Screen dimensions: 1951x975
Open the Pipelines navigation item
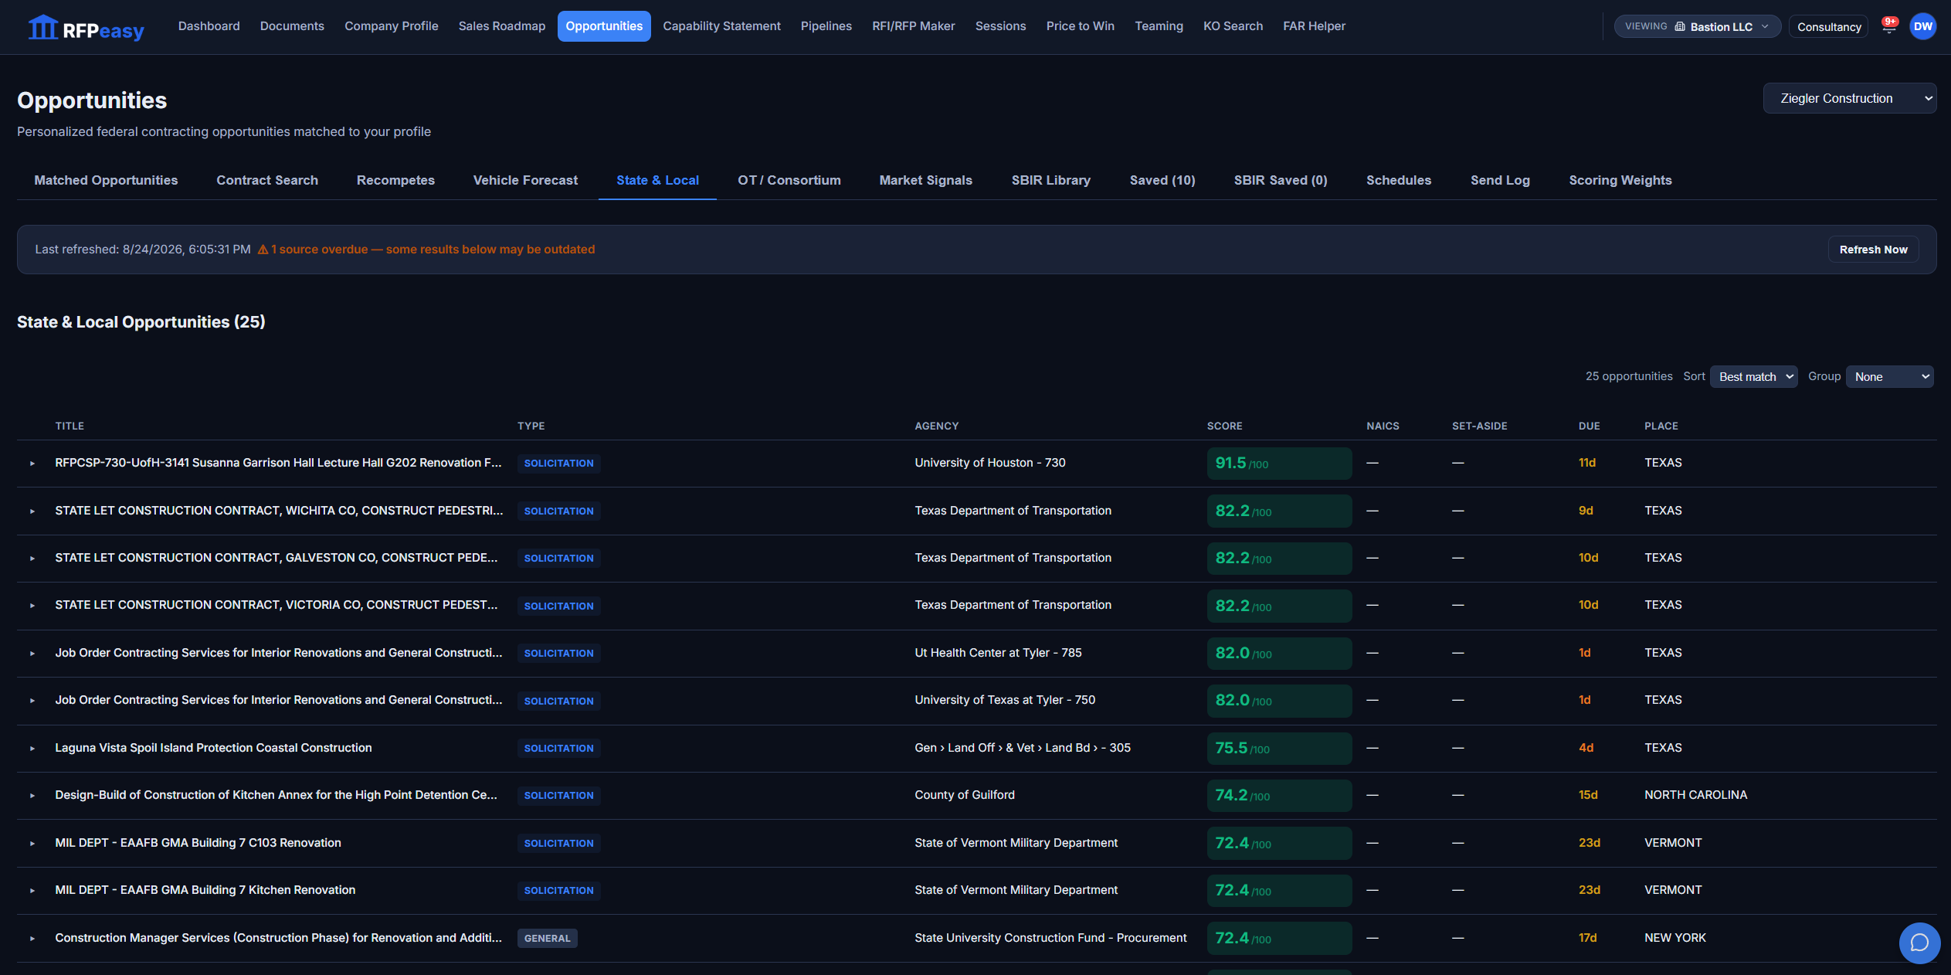[x=826, y=26]
